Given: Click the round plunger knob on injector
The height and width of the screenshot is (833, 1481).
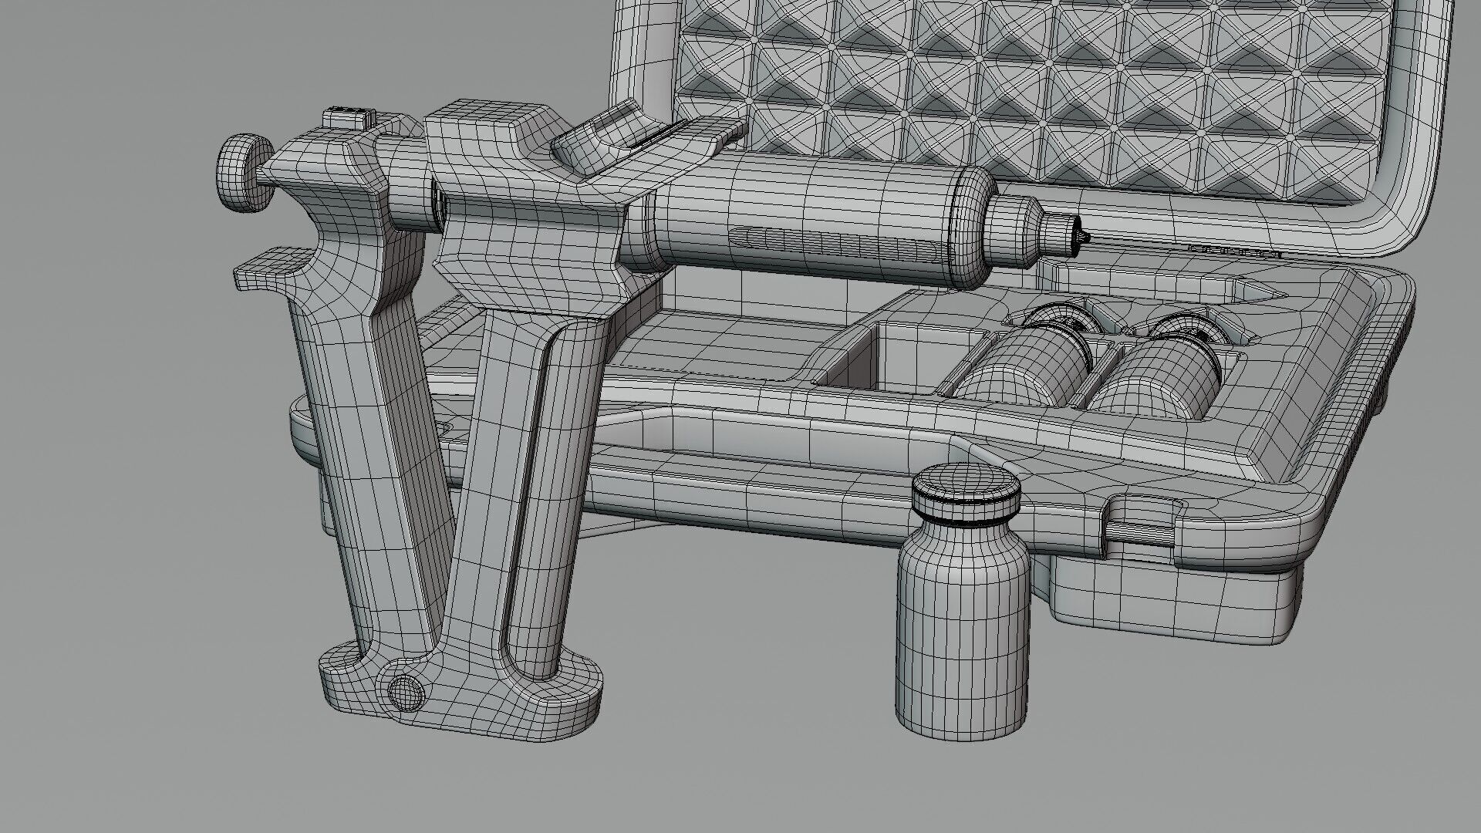Looking at the screenshot, I should [x=241, y=172].
